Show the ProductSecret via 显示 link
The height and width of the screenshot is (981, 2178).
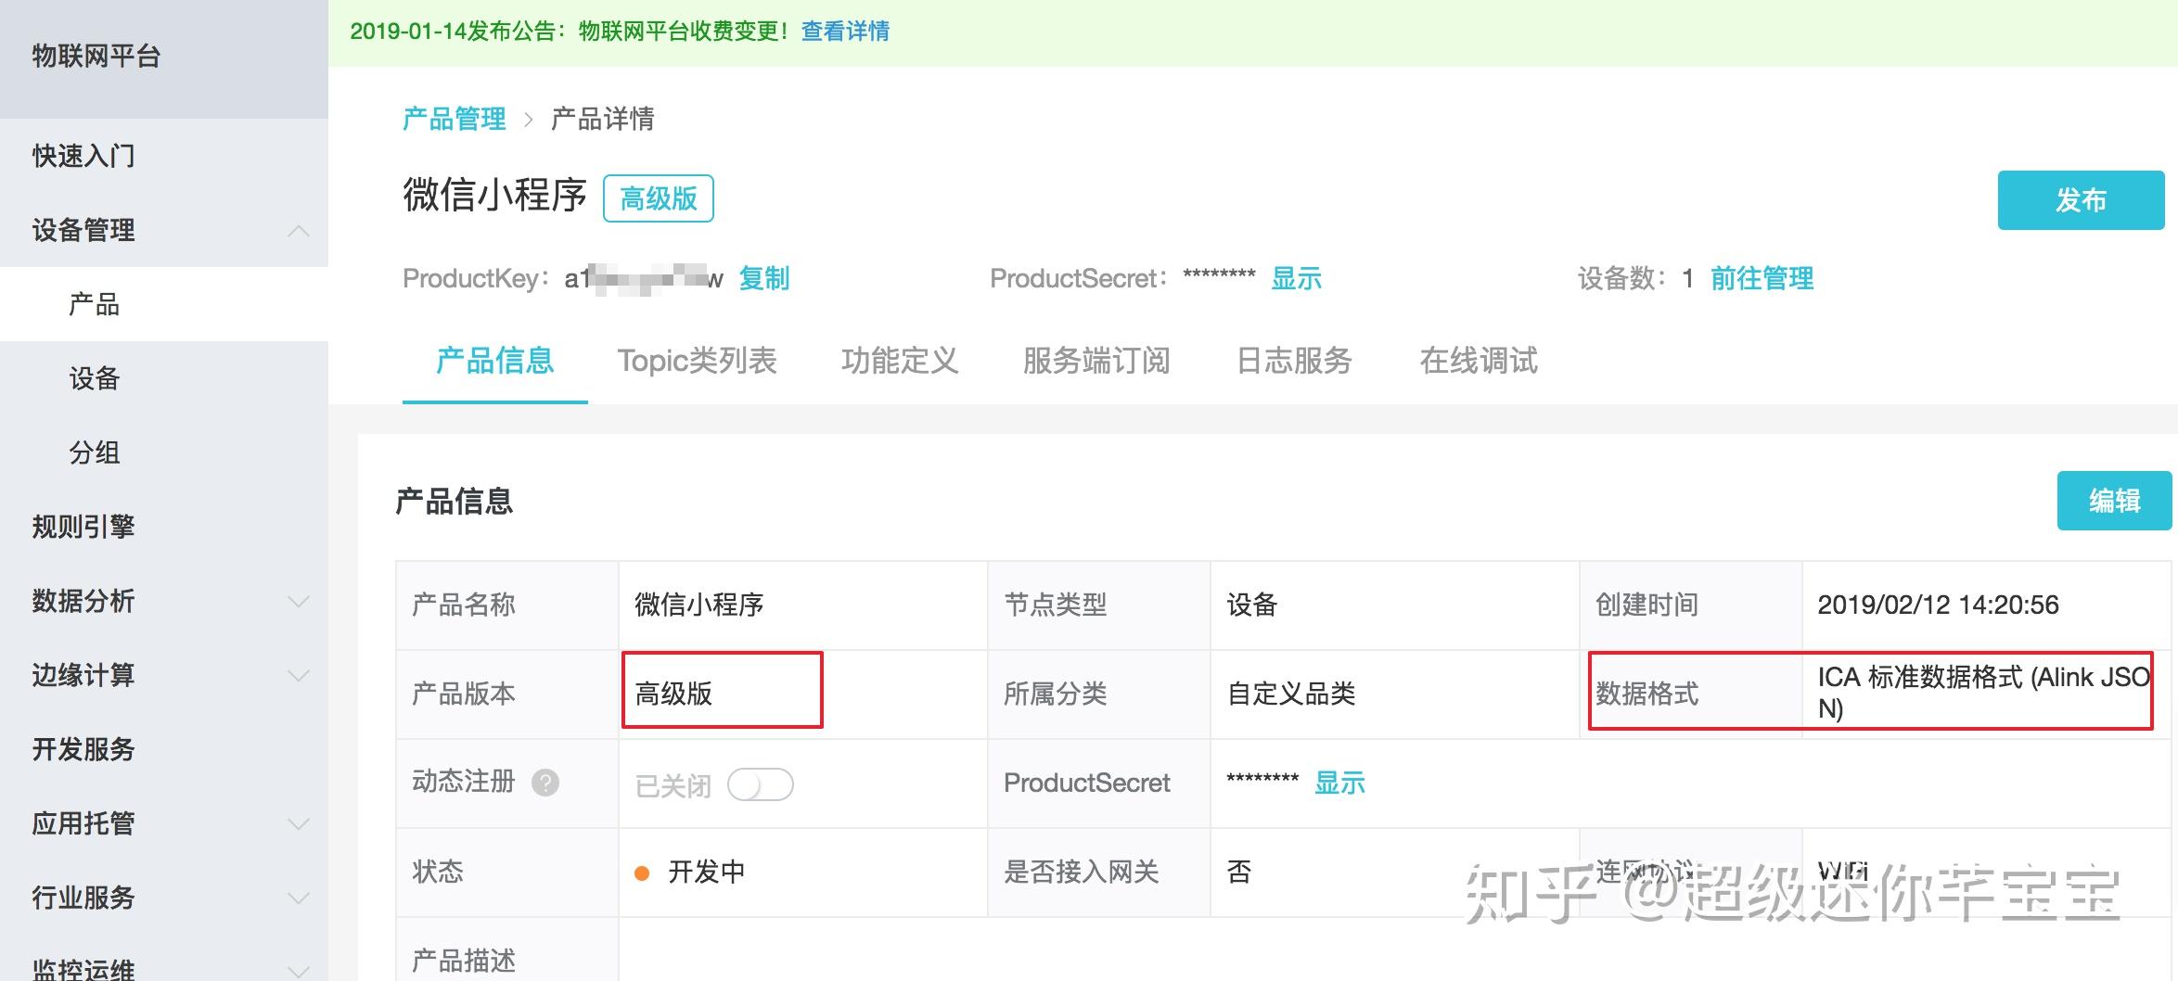pos(1297,278)
